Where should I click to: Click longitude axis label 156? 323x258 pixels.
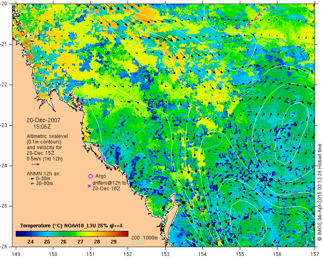[x=277, y=254]
